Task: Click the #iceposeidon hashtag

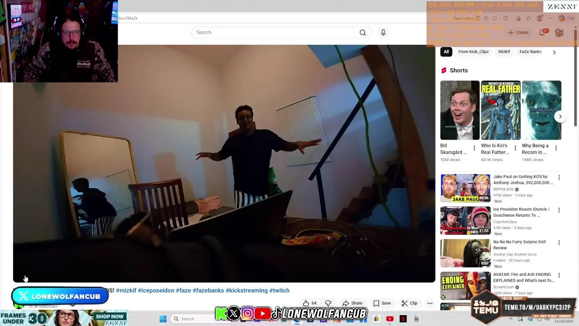Action: coord(156,291)
